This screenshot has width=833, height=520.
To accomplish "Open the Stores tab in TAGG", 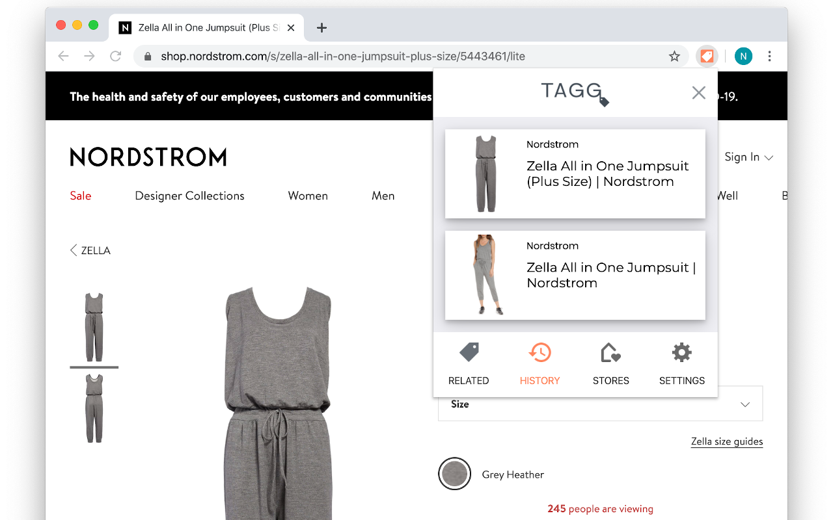I will pos(610,364).
